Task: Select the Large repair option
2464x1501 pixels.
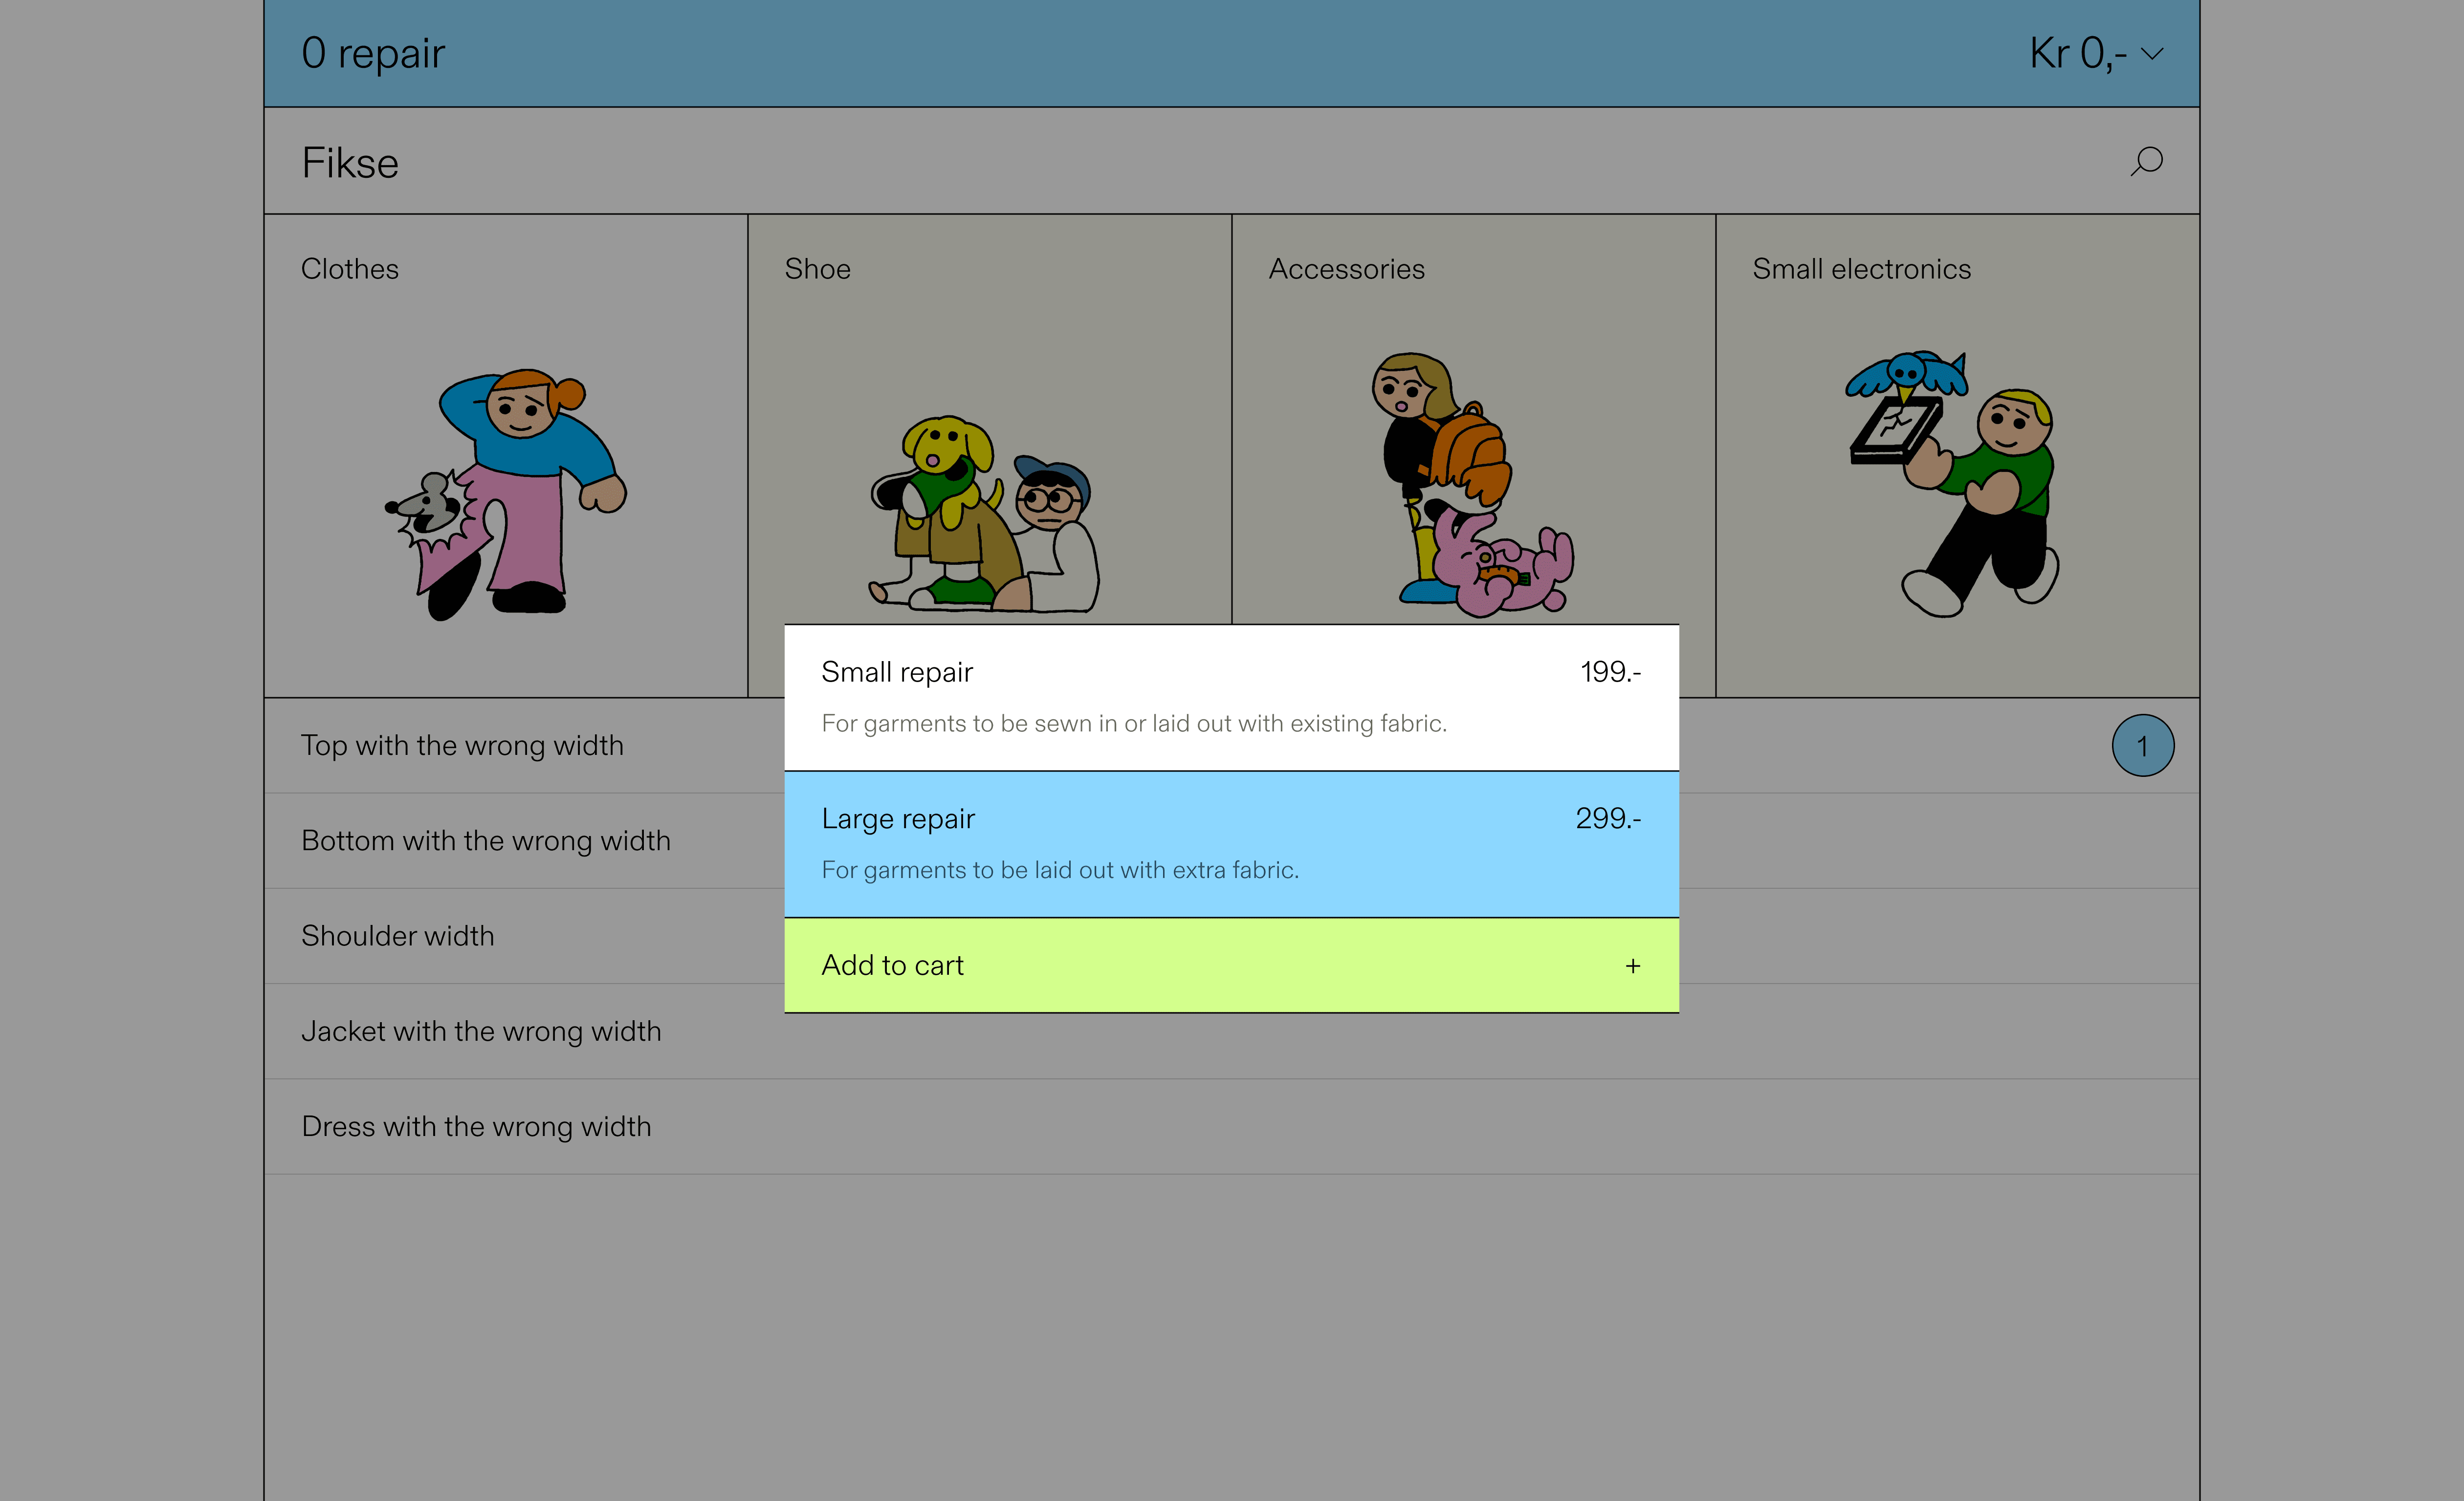Action: coord(1231,843)
